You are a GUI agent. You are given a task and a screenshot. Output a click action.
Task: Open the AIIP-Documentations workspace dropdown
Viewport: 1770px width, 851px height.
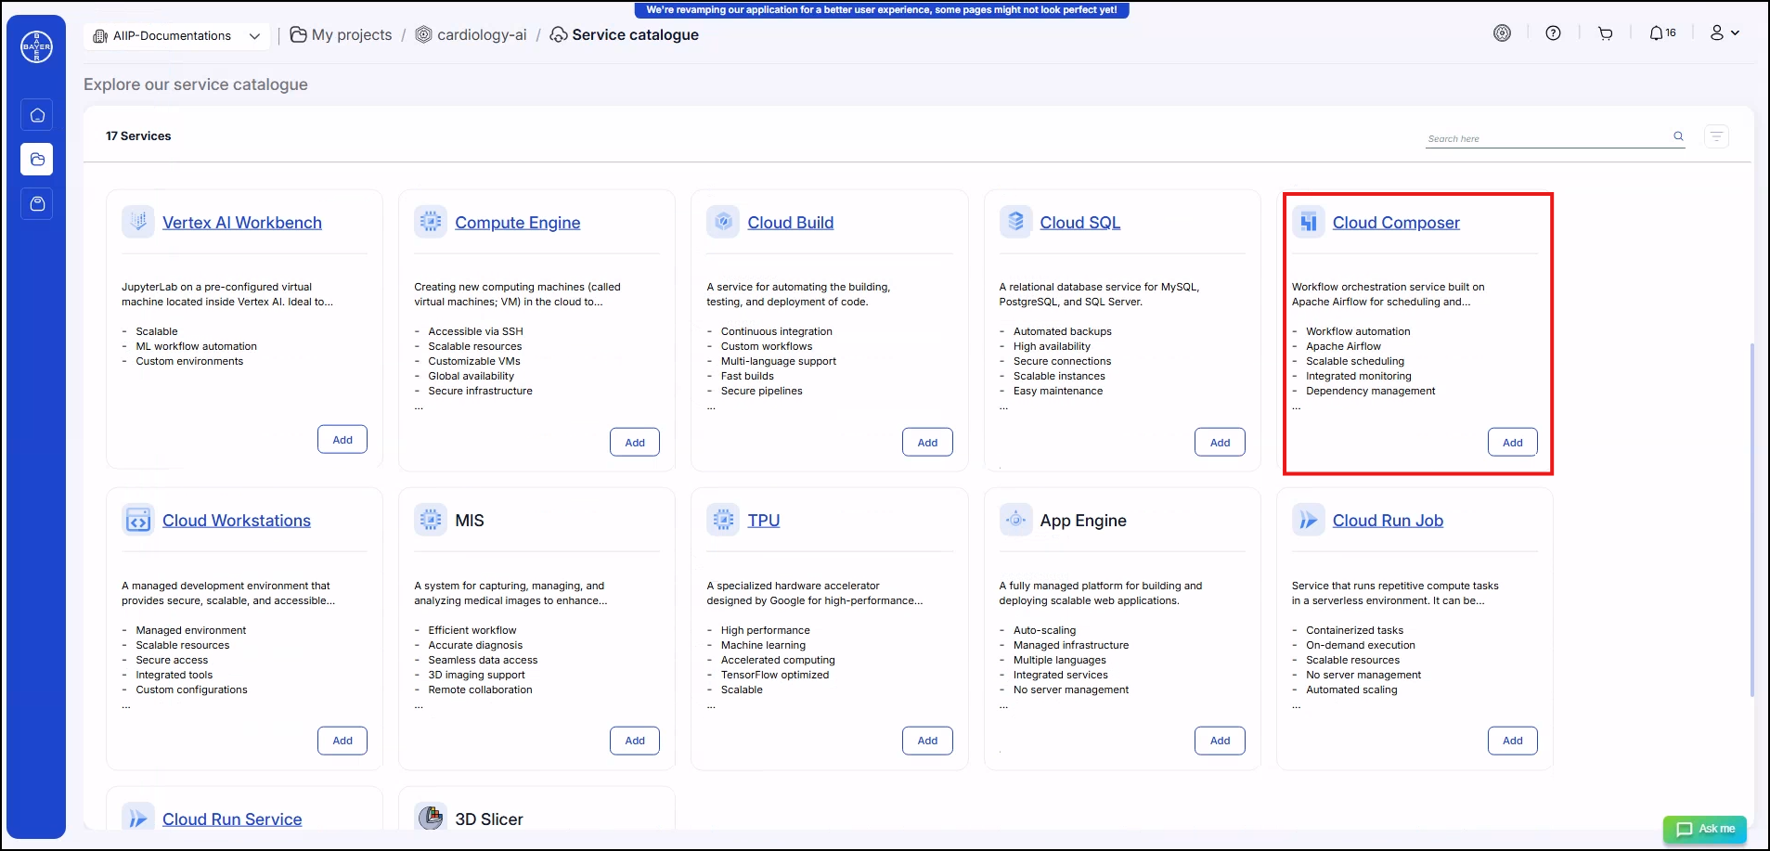coord(176,36)
